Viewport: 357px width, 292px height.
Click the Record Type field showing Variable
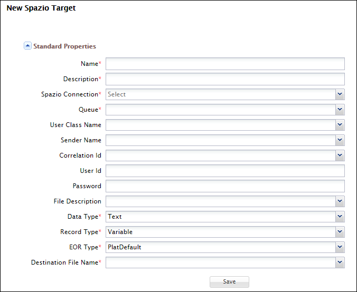[220, 232]
